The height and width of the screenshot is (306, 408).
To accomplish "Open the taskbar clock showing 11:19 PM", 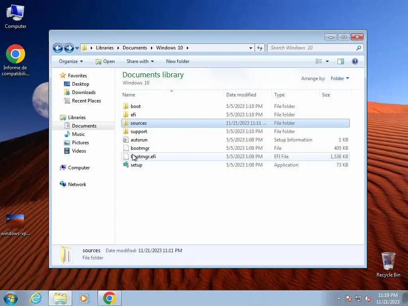I will [x=388, y=298].
